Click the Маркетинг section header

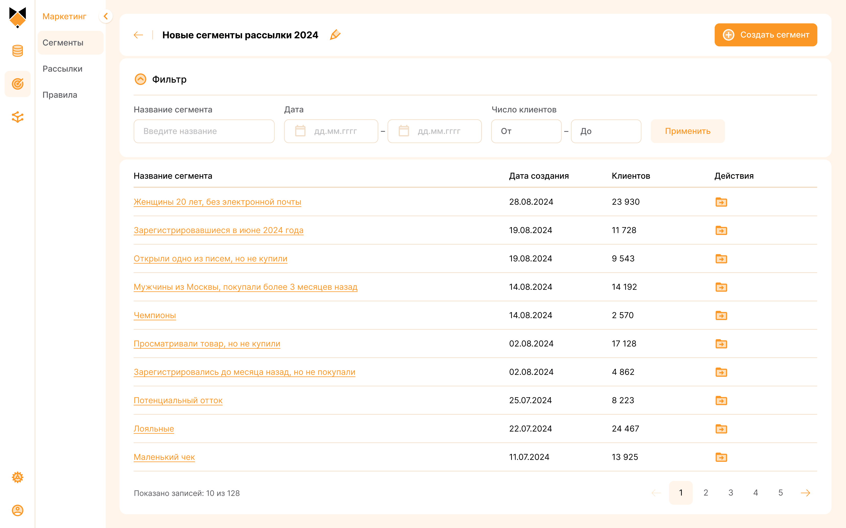[x=64, y=16]
